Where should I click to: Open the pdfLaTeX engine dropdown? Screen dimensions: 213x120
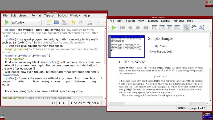point(26,22)
